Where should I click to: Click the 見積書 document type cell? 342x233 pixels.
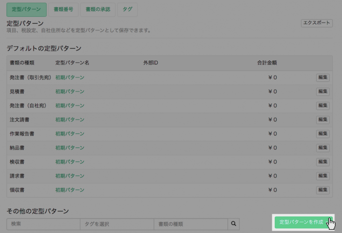(17, 92)
